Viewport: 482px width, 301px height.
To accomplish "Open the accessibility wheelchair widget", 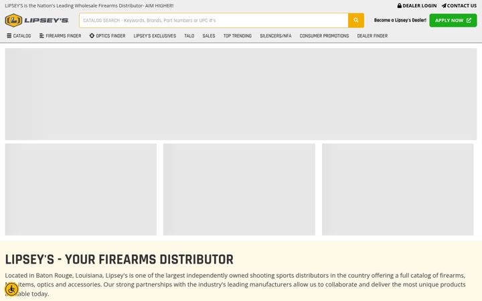I will click(11, 290).
